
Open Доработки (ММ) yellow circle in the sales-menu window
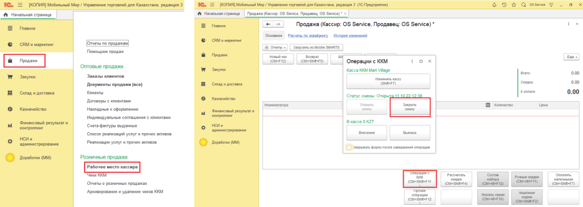[x=10, y=157]
